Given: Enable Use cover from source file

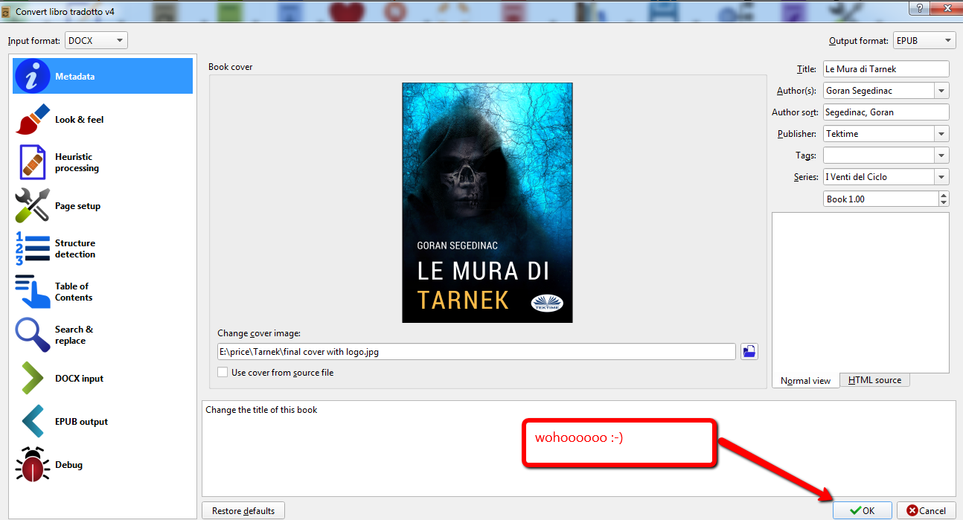Looking at the screenshot, I should pyautogui.click(x=223, y=372).
